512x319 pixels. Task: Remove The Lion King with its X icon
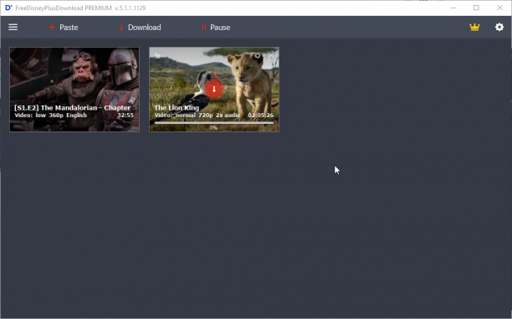click(271, 56)
